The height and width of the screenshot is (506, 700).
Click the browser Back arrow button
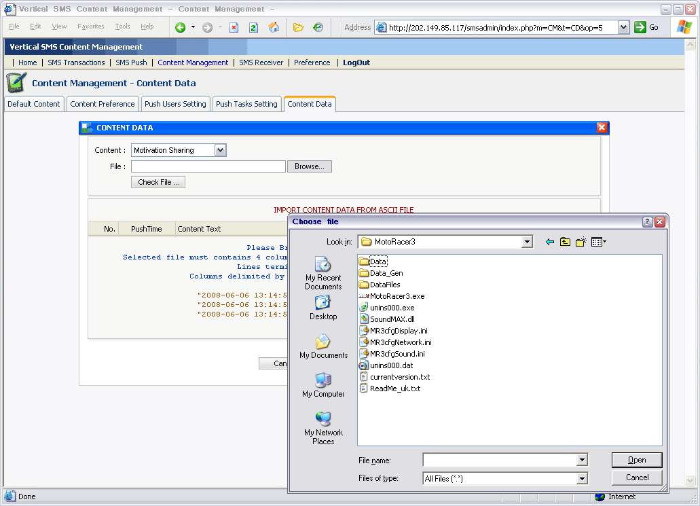click(180, 27)
